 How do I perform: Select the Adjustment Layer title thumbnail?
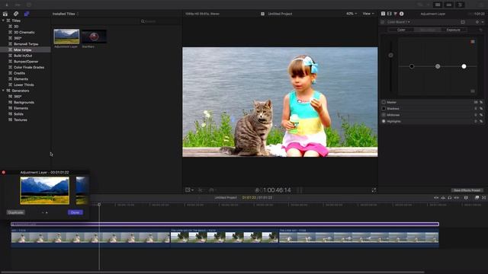(x=66, y=37)
